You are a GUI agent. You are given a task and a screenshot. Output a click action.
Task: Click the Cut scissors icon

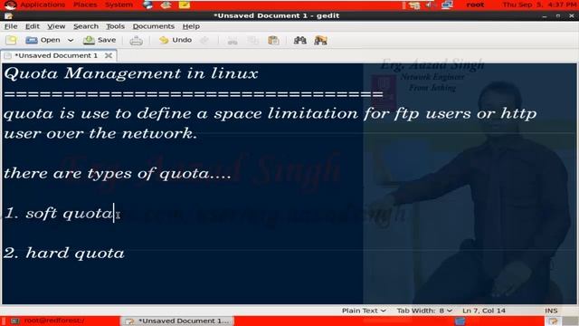pyautogui.click(x=233, y=40)
